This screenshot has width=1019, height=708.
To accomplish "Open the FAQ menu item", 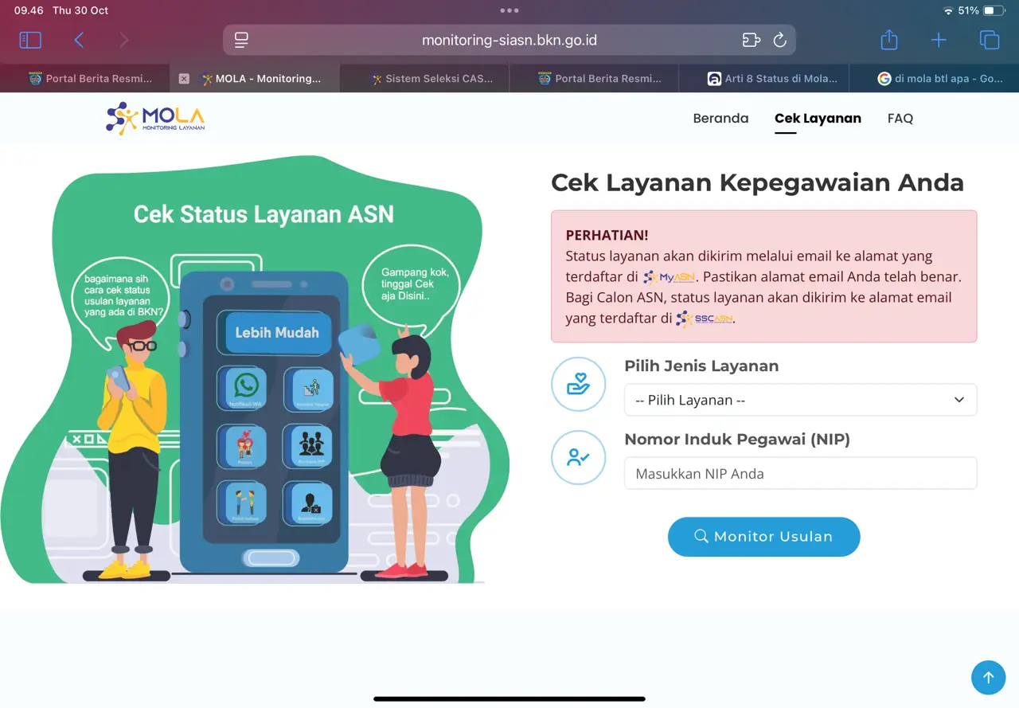I will click(x=900, y=119).
